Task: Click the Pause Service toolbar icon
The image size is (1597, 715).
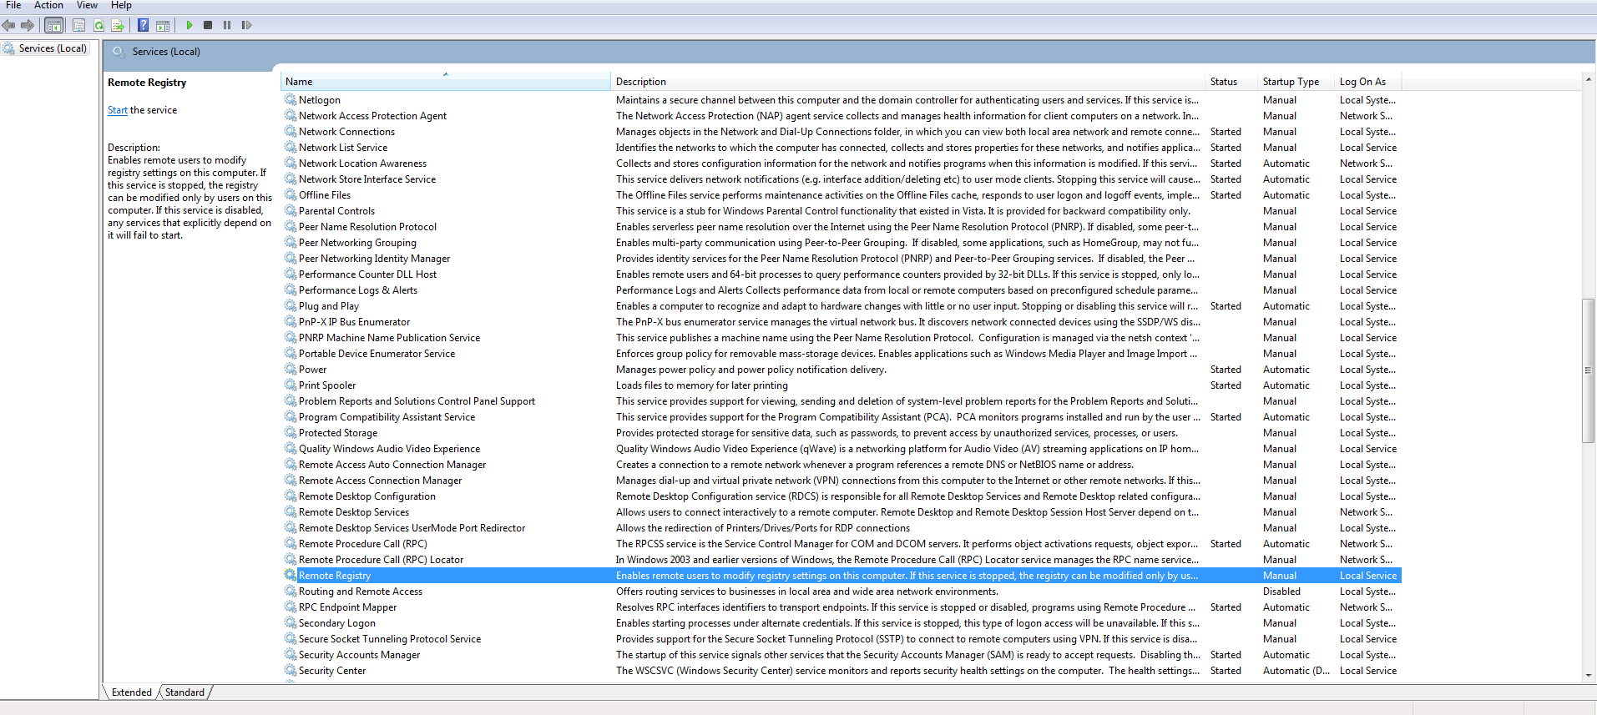Action: 227,25
